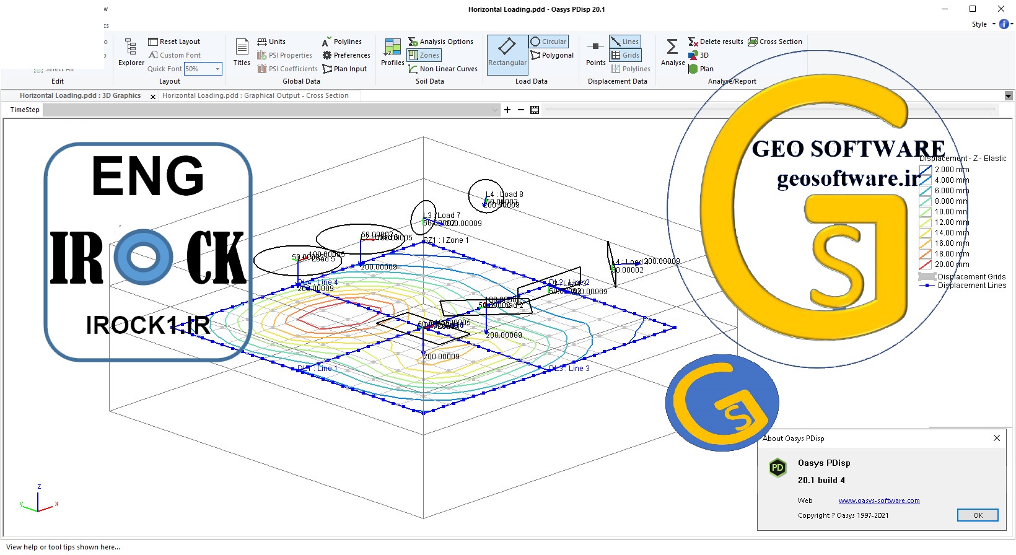Open the Plan view output

701,69
